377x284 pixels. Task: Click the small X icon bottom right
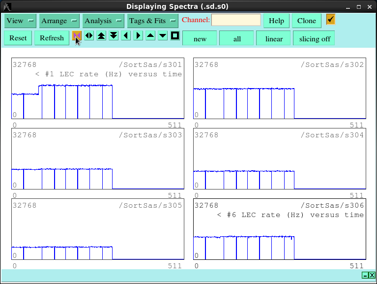tap(372, 275)
